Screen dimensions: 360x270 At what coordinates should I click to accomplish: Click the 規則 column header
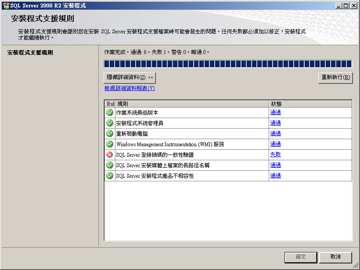192,104
